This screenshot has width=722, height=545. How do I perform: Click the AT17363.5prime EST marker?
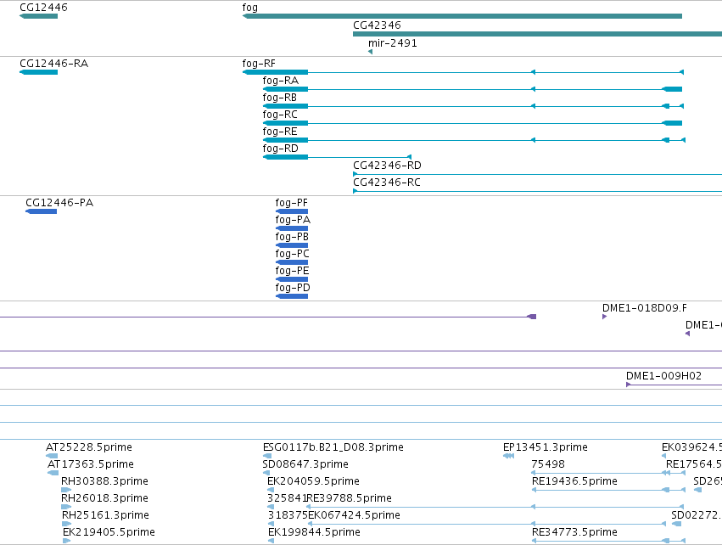point(53,473)
